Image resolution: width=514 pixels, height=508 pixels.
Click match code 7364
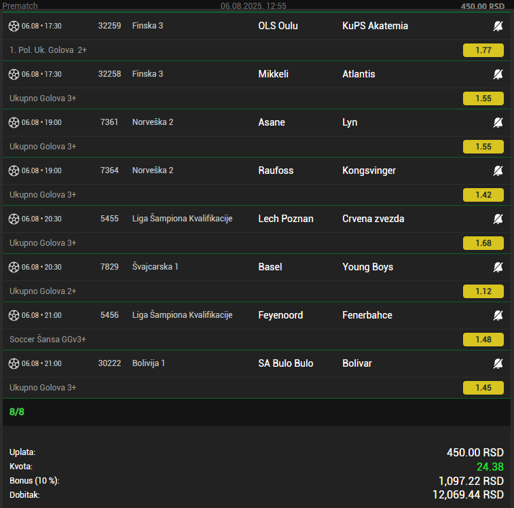click(x=109, y=170)
